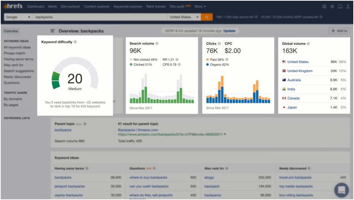The width and height of the screenshot is (354, 200).
Task: Click the Backpacks | Amazon.com result link
Action: [138, 130]
